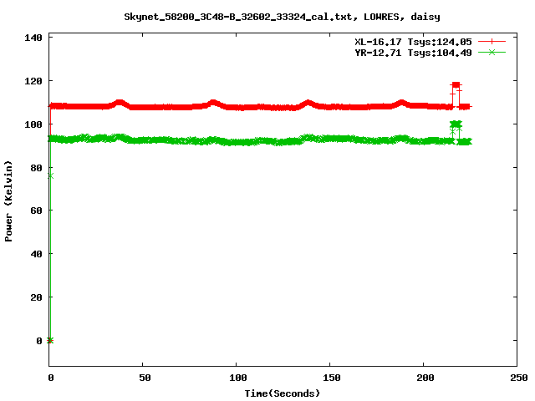Click the Time(Seconds) axis label

coord(283,393)
